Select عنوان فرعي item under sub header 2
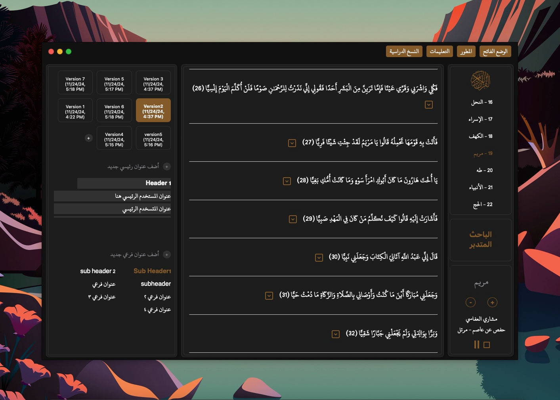The height and width of the screenshot is (400, 560). pos(104,284)
